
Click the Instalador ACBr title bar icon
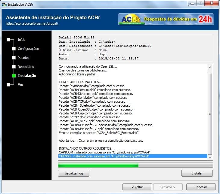pos(4,5)
